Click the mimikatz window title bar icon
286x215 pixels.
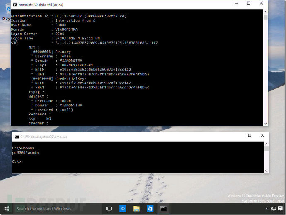click(15, 5)
